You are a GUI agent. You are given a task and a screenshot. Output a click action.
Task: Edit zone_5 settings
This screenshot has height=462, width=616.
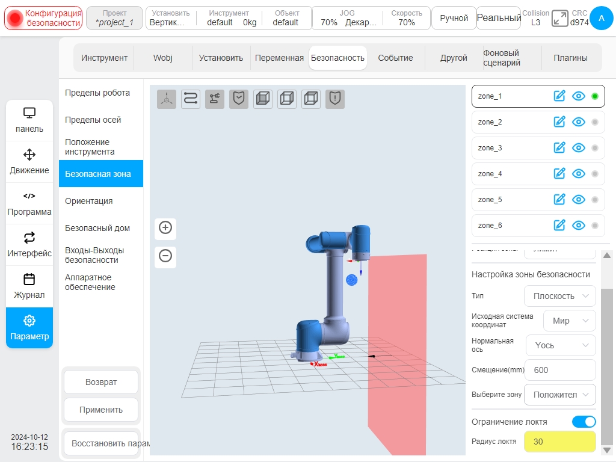559,200
